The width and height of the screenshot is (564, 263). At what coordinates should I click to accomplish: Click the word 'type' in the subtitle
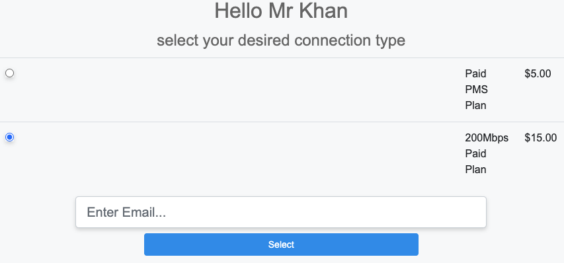click(391, 42)
